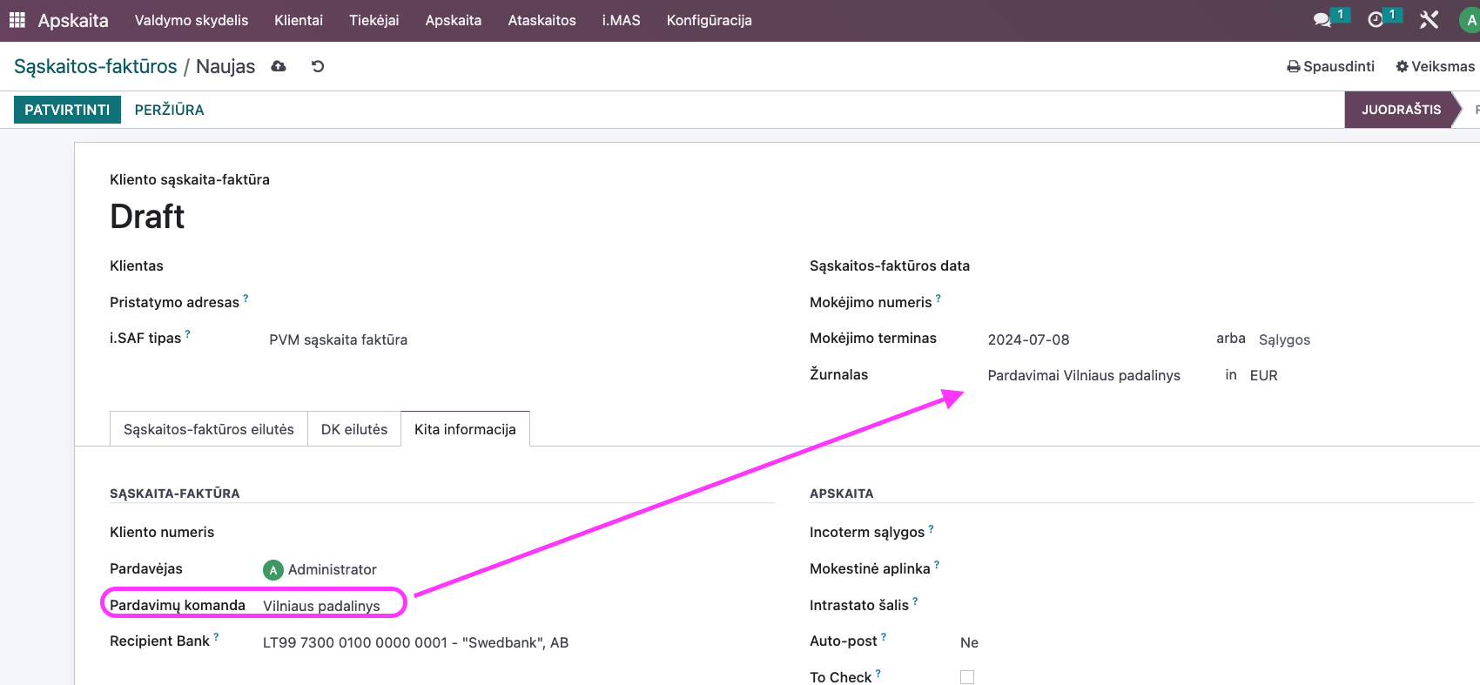1480x685 pixels.
Task: Click the Mokėjimo numeris help question mark
Action: pyautogui.click(x=938, y=299)
